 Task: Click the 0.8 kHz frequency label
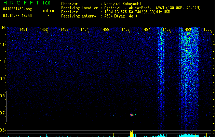pyautogui.click(x=3, y=96)
